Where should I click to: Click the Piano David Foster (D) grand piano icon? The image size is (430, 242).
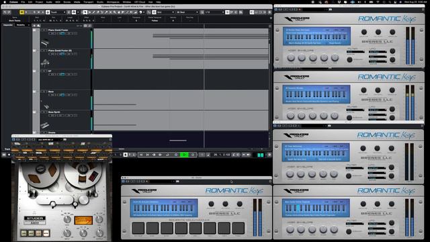coord(45,63)
